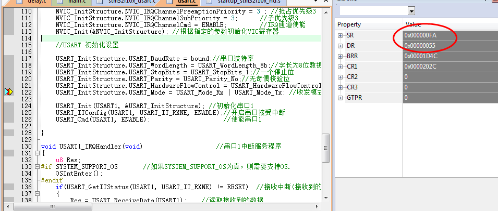
Task: Collapse the code fold at line 137
Action: coord(37,193)
